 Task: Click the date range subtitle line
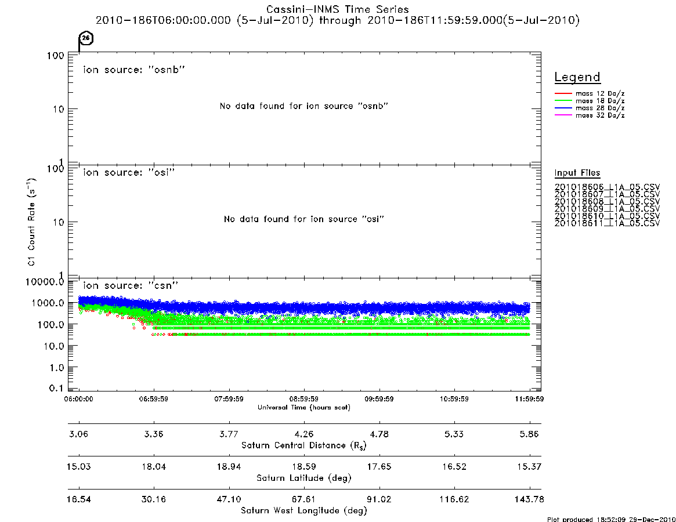pos(338,20)
